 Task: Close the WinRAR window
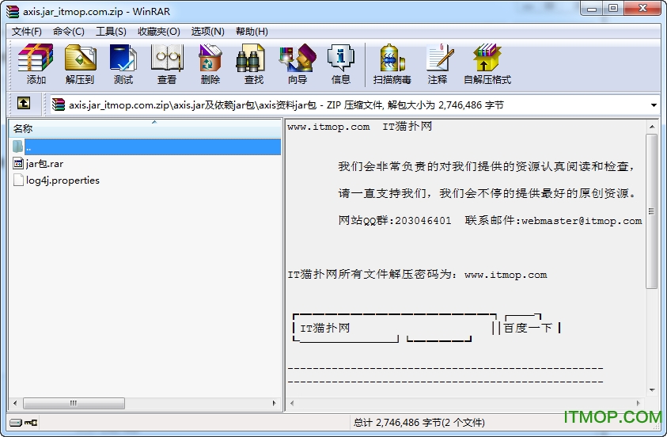[643, 9]
